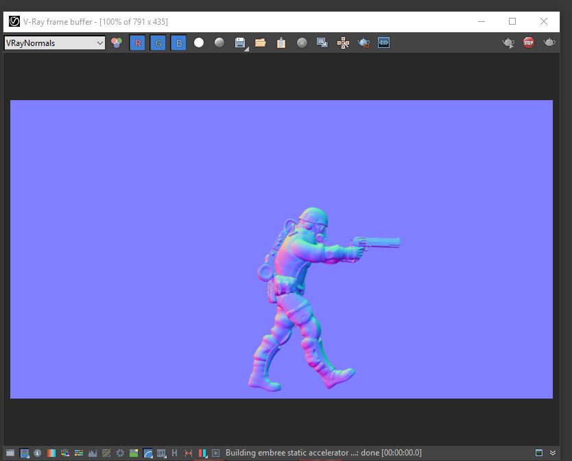Clear the frame buffer image

[302, 43]
